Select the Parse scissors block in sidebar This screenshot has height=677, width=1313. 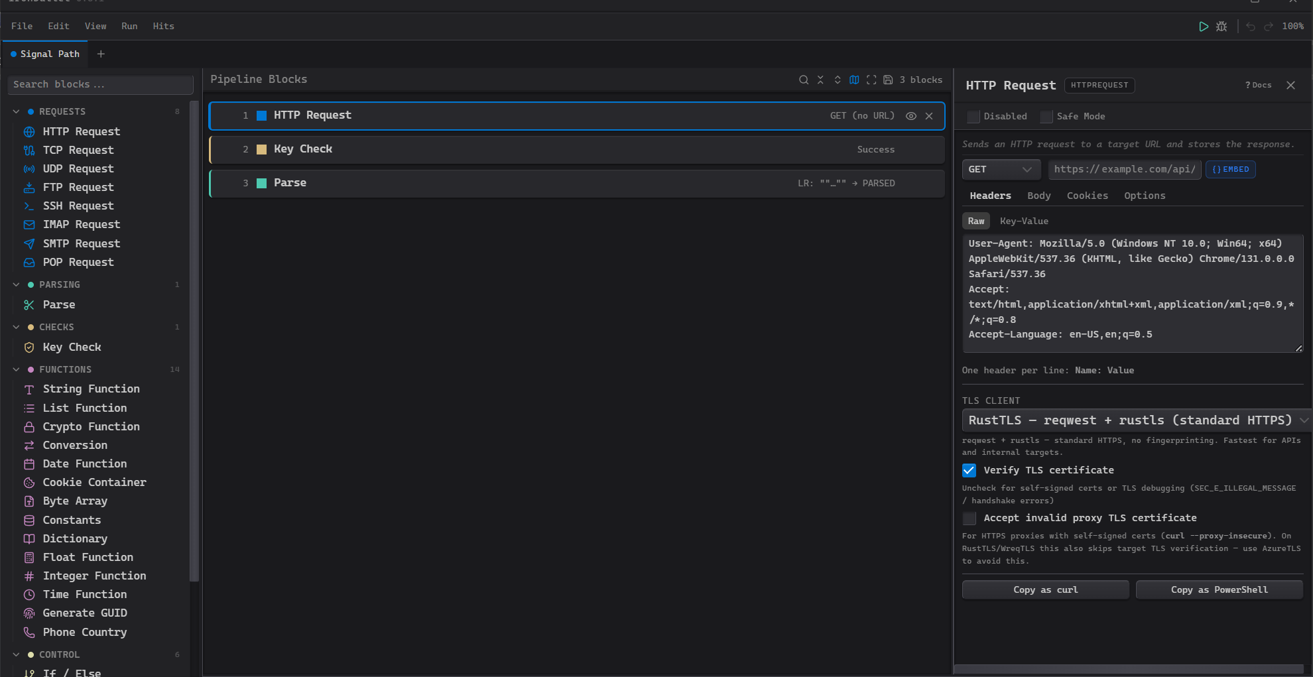(x=58, y=304)
